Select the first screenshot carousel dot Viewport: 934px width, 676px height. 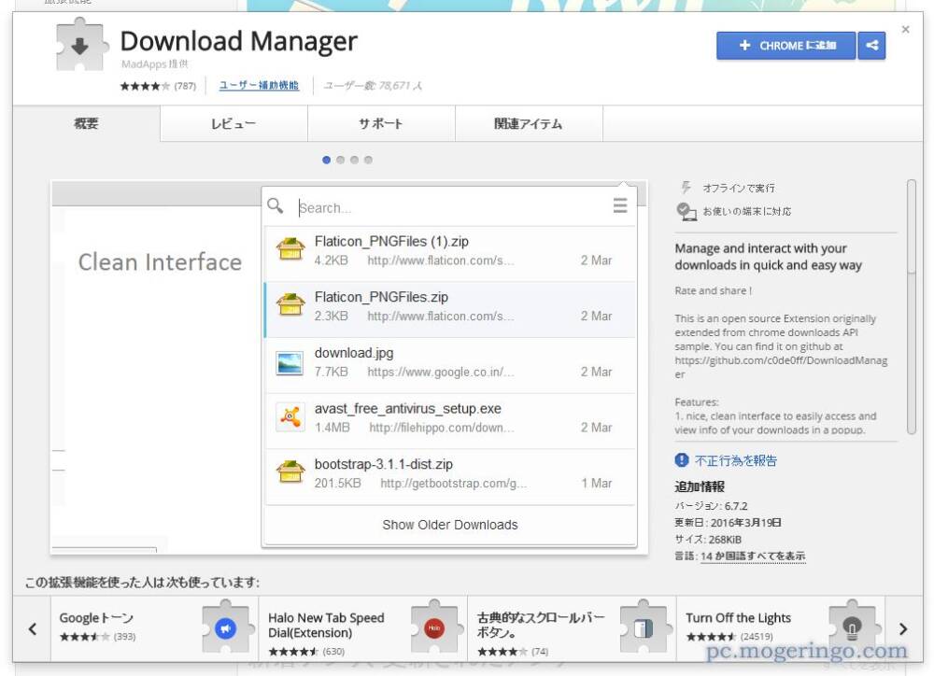pyautogui.click(x=326, y=160)
